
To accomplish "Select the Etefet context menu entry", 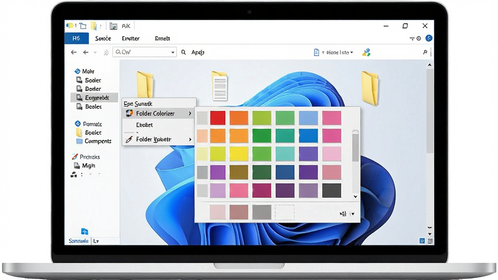I will [x=144, y=125].
